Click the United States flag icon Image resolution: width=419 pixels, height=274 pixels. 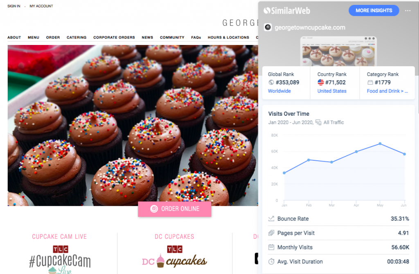point(321,82)
